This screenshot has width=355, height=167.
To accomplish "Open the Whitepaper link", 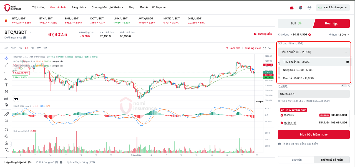I will click(x=159, y=7).
